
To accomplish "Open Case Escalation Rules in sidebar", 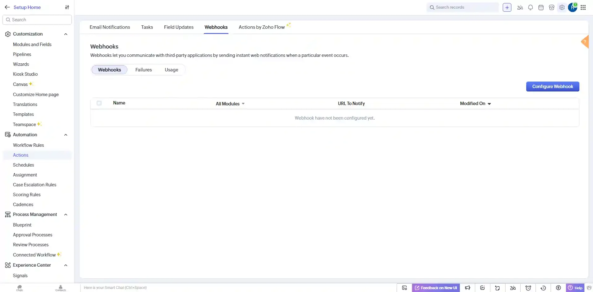I will [35, 185].
